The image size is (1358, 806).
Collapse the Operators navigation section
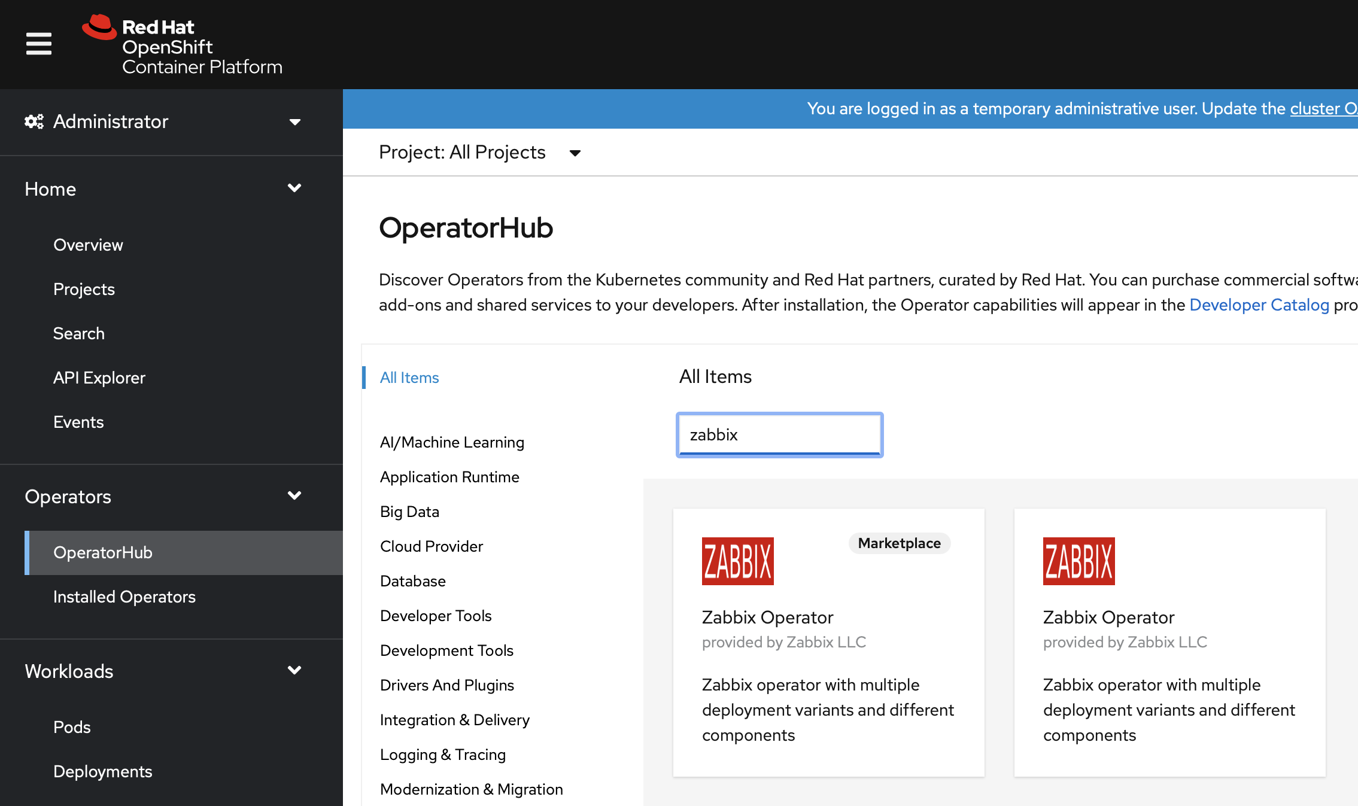(294, 496)
